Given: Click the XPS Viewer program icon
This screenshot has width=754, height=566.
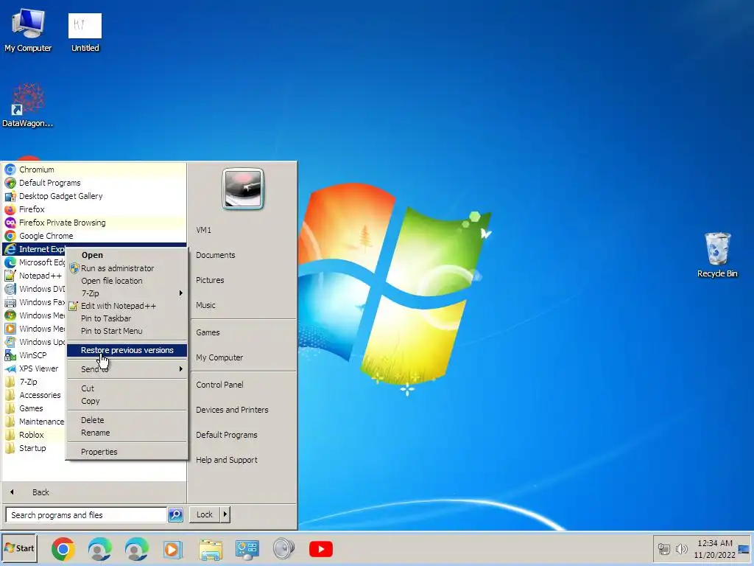Looking at the screenshot, I should click(x=10, y=368).
